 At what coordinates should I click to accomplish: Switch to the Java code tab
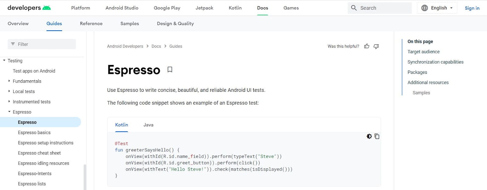pos(148,125)
